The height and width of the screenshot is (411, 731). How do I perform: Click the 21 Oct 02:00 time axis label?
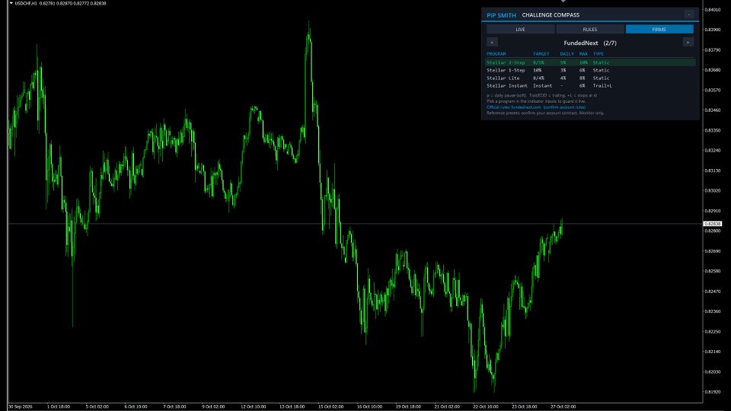pyautogui.click(x=447, y=406)
